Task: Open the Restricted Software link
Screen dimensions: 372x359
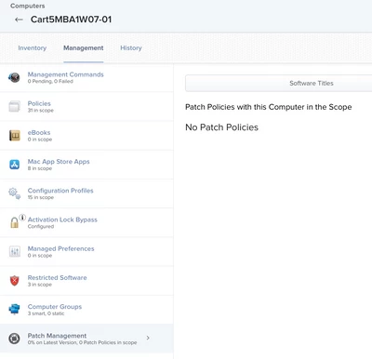Action: coord(58,277)
